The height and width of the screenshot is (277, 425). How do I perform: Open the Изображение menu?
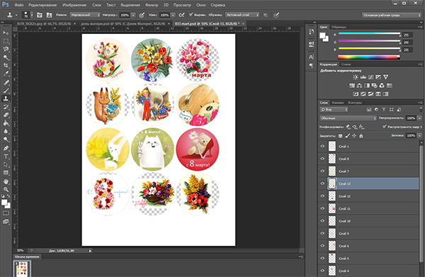(74, 5)
